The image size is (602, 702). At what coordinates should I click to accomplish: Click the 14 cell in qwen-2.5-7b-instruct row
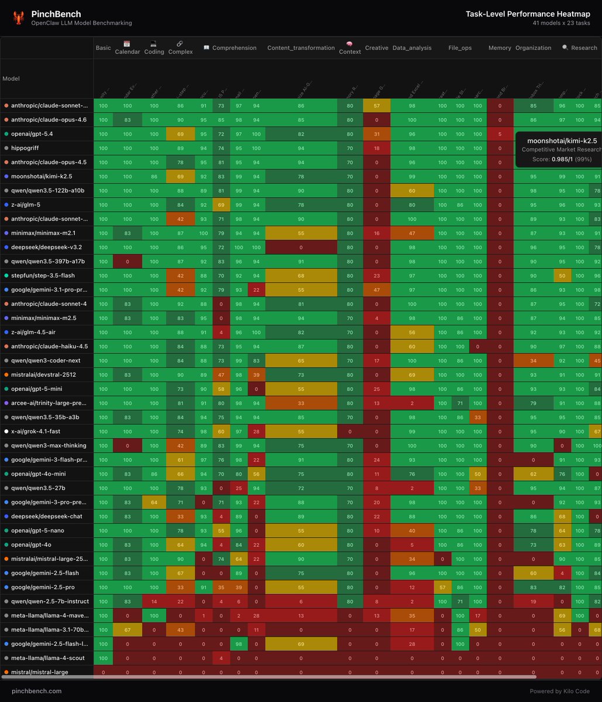[154, 601]
